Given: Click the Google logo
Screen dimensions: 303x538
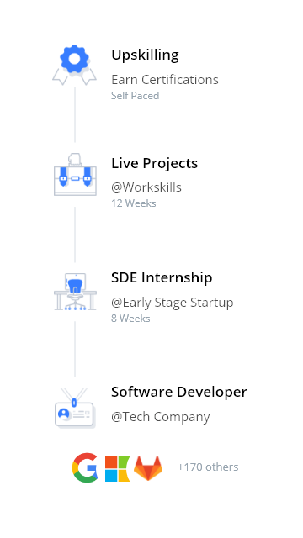Looking at the screenshot, I should pos(85,467).
